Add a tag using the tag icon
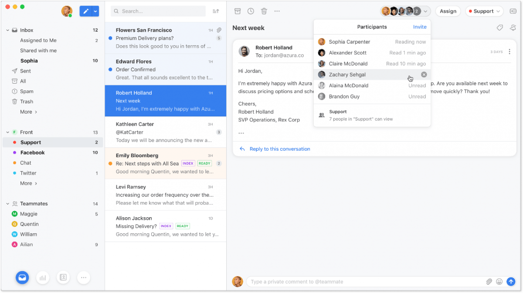The height and width of the screenshot is (293, 523). [x=499, y=27]
